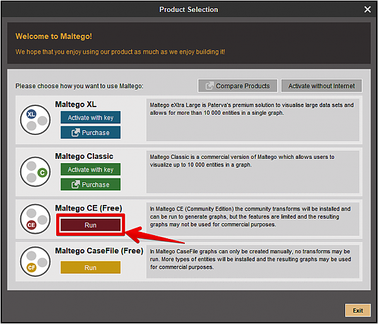Click the Maltego eXtra Large description text
This screenshot has height=324, width=378.
(252, 109)
